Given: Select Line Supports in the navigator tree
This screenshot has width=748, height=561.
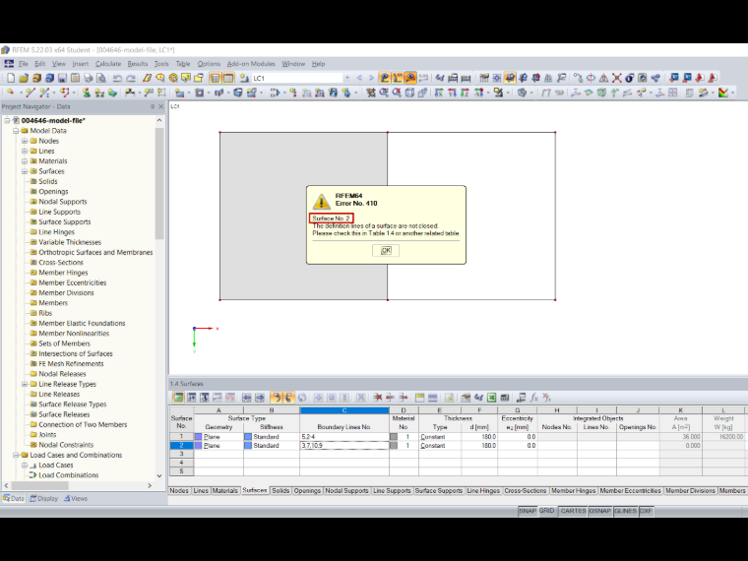Looking at the screenshot, I should 60,212.
